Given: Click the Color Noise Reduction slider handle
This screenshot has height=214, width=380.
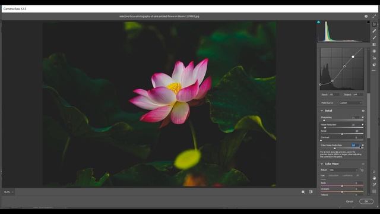Looking at the screenshot, I should (335, 148).
